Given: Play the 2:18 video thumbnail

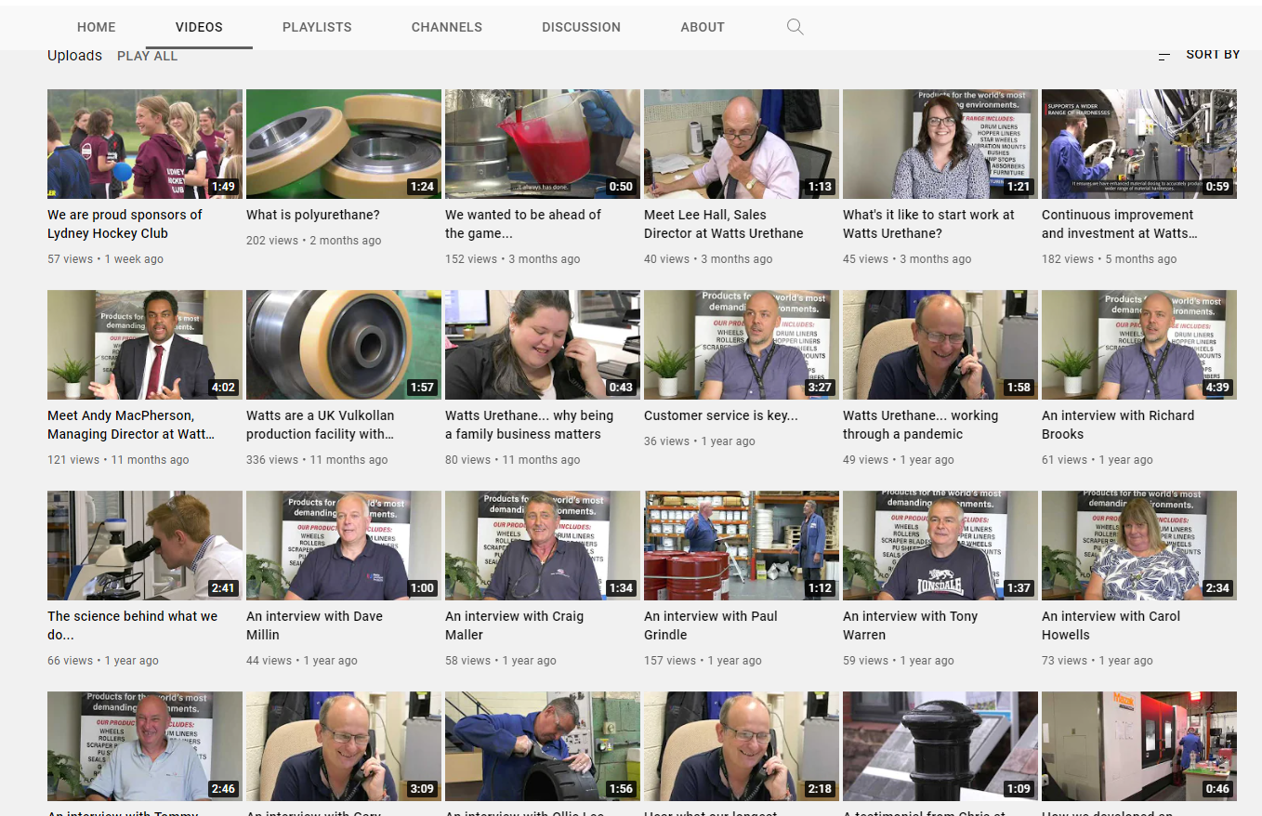Looking at the screenshot, I should (x=742, y=746).
